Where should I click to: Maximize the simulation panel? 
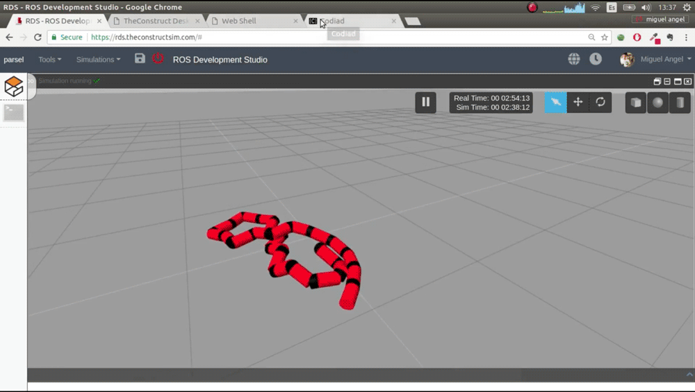pos(678,81)
